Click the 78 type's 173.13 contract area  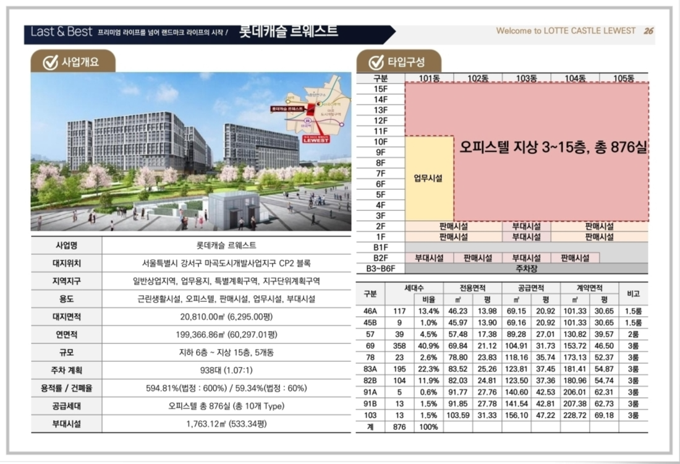(575, 358)
